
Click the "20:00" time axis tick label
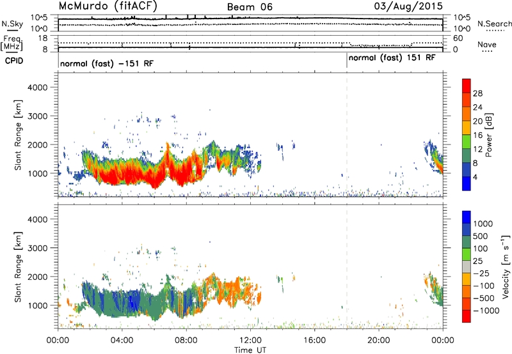pos(379,341)
